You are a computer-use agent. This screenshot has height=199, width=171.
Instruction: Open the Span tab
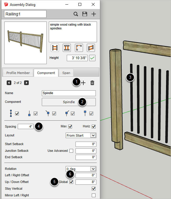point(66,73)
